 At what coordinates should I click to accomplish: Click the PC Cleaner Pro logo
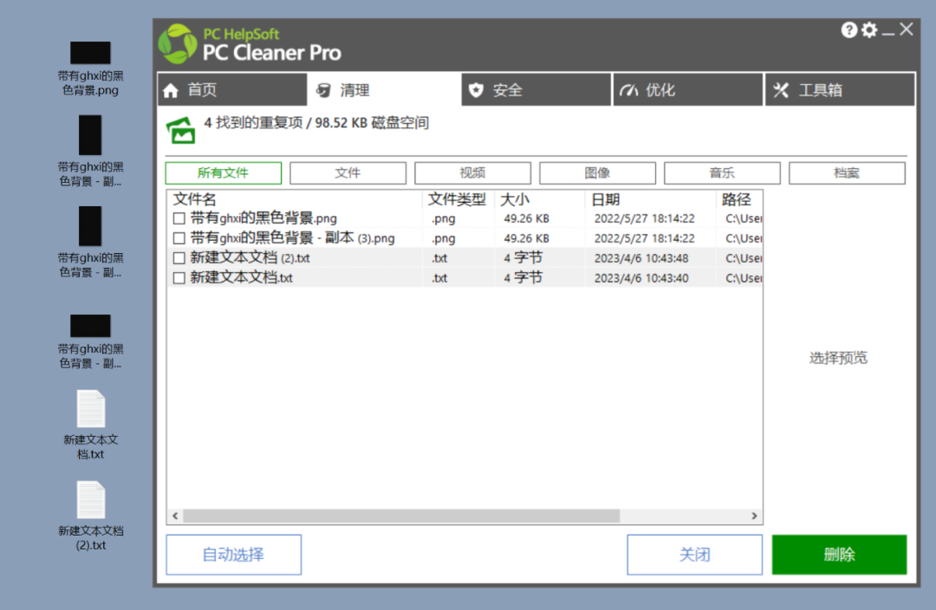click(178, 44)
